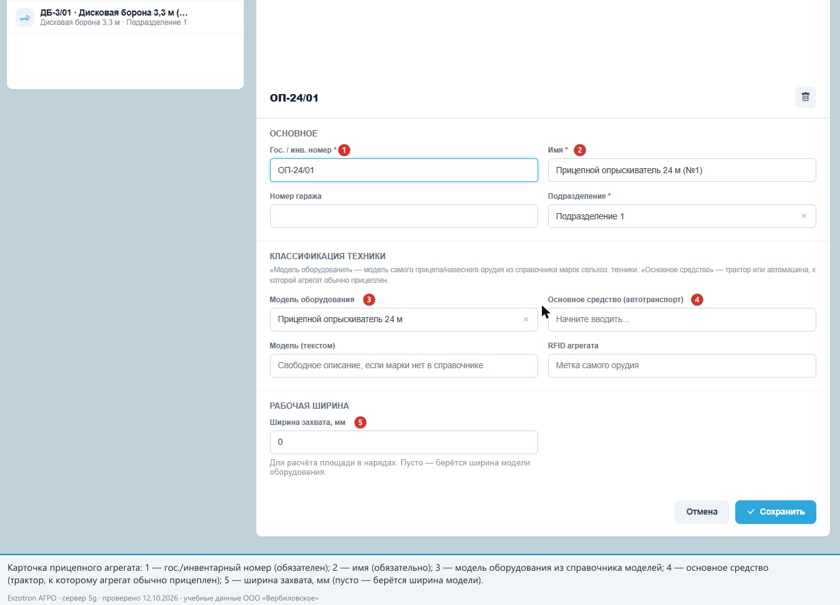
Task: Click the Имя input field
Action: pyautogui.click(x=682, y=170)
